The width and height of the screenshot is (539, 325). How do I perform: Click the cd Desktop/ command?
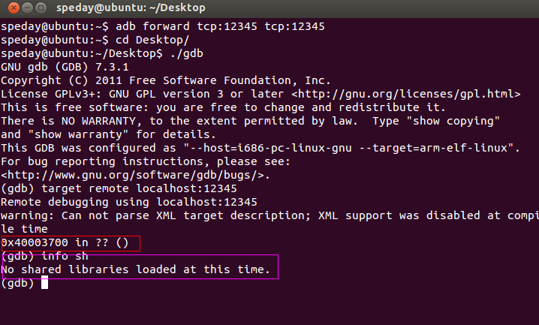[152, 40]
